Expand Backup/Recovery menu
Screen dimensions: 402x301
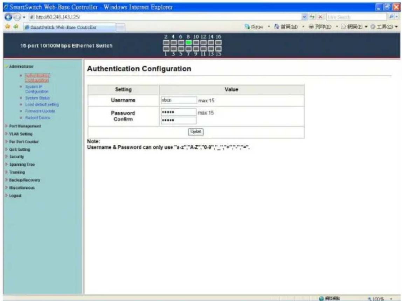tap(25, 180)
